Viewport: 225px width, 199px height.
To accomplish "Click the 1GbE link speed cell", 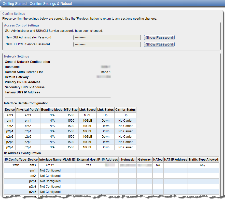I will coord(87,115).
